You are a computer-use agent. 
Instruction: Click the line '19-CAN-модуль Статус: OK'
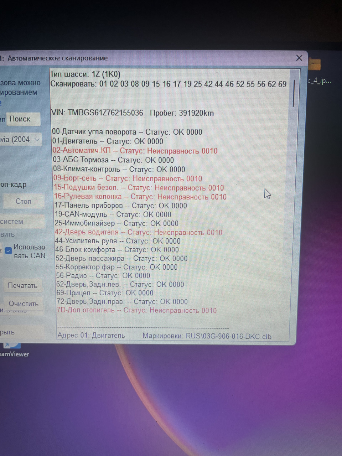pyautogui.click(x=113, y=214)
